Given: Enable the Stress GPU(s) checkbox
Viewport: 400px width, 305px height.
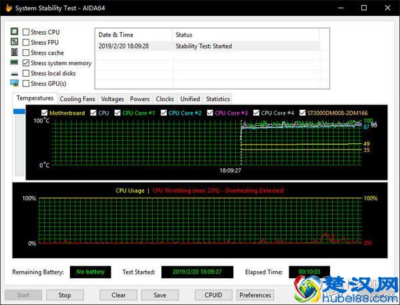Looking at the screenshot, I should click(26, 83).
